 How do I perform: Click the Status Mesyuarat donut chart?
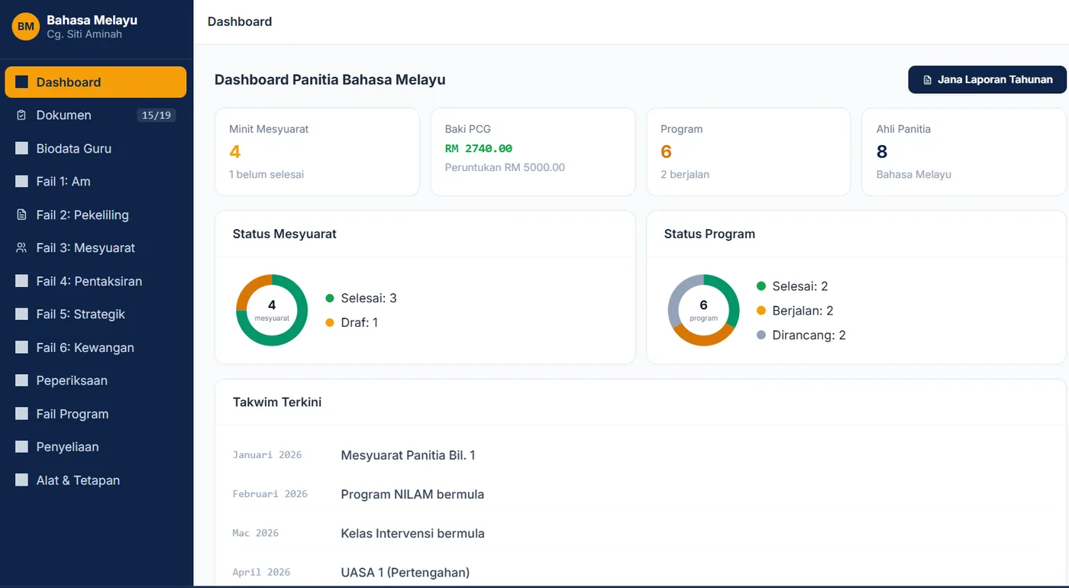pyautogui.click(x=272, y=310)
